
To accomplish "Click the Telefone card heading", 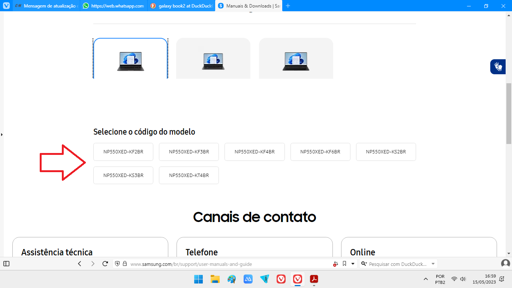I will [x=202, y=252].
